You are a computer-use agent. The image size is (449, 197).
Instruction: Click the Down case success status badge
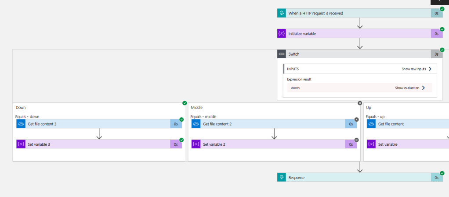pos(185,103)
